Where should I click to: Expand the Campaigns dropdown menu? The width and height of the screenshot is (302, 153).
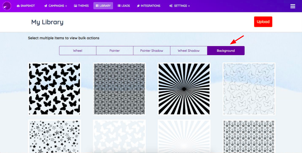pos(55,6)
